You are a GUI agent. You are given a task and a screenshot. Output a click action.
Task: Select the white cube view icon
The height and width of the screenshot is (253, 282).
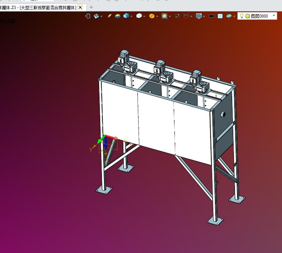click(x=139, y=16)
